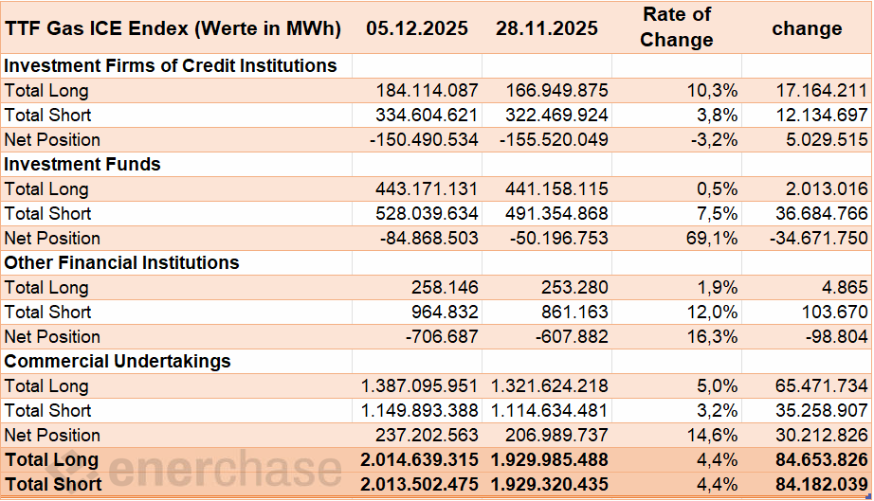Select the Rate of Change header cell
This screenshot has height=501, width=874.
(x=677, y=27)
